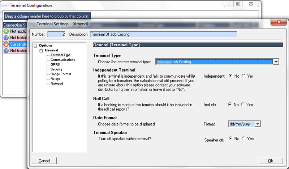Open the date format dropdown
Image resolution: width=289 pixels, height=169 pixels.
click(258, 124)
